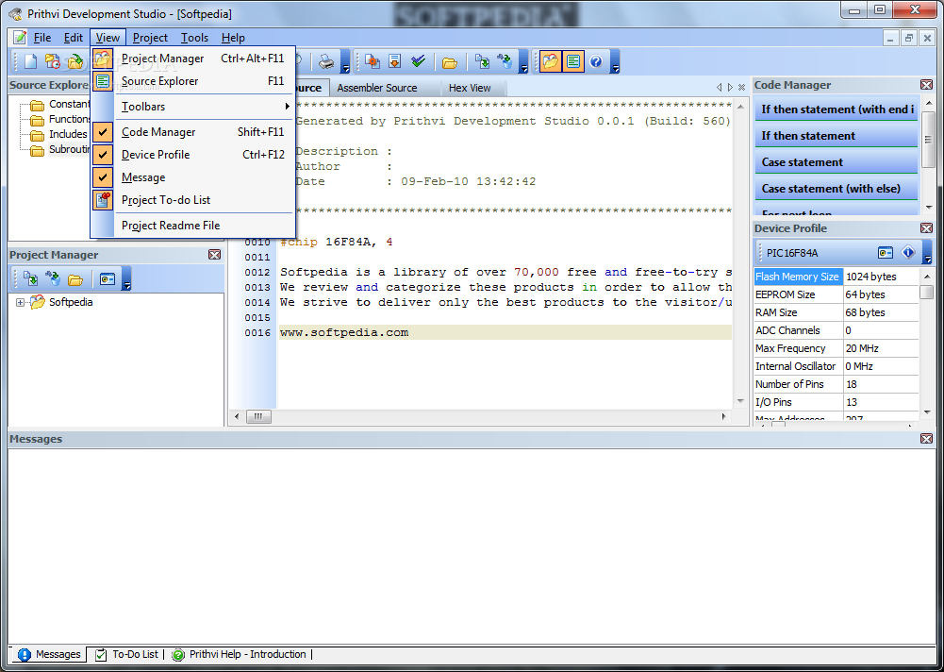This screenshot has height=672, width=944.
Task: Close the Code Manager panel
Action: [926, 85]
